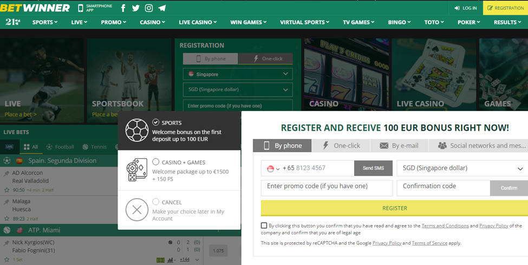Open small form SGD currency dropdown

coord(238,89)
